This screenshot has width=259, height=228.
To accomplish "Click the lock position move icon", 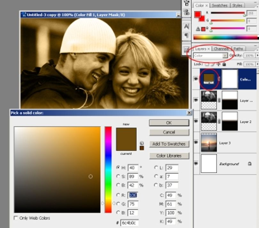I will coord(218,64).
